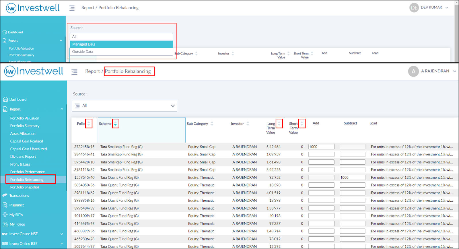Click long term value 4,01,519
459x249 pixels.
(273, 193)
